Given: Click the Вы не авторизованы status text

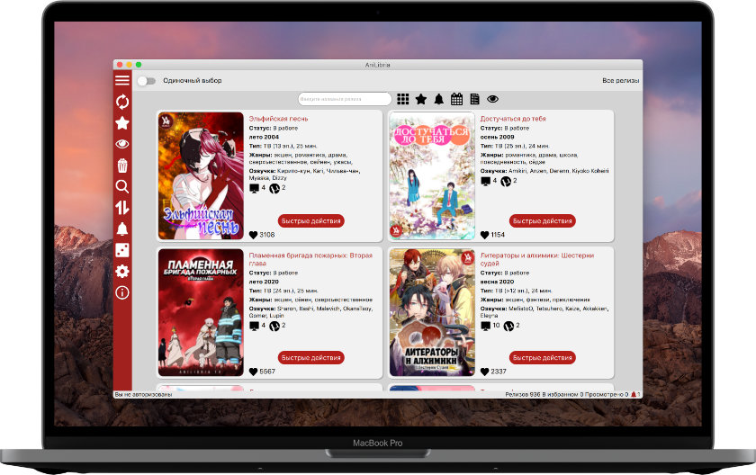Looking at the screenshot, I should click(143, 394).
